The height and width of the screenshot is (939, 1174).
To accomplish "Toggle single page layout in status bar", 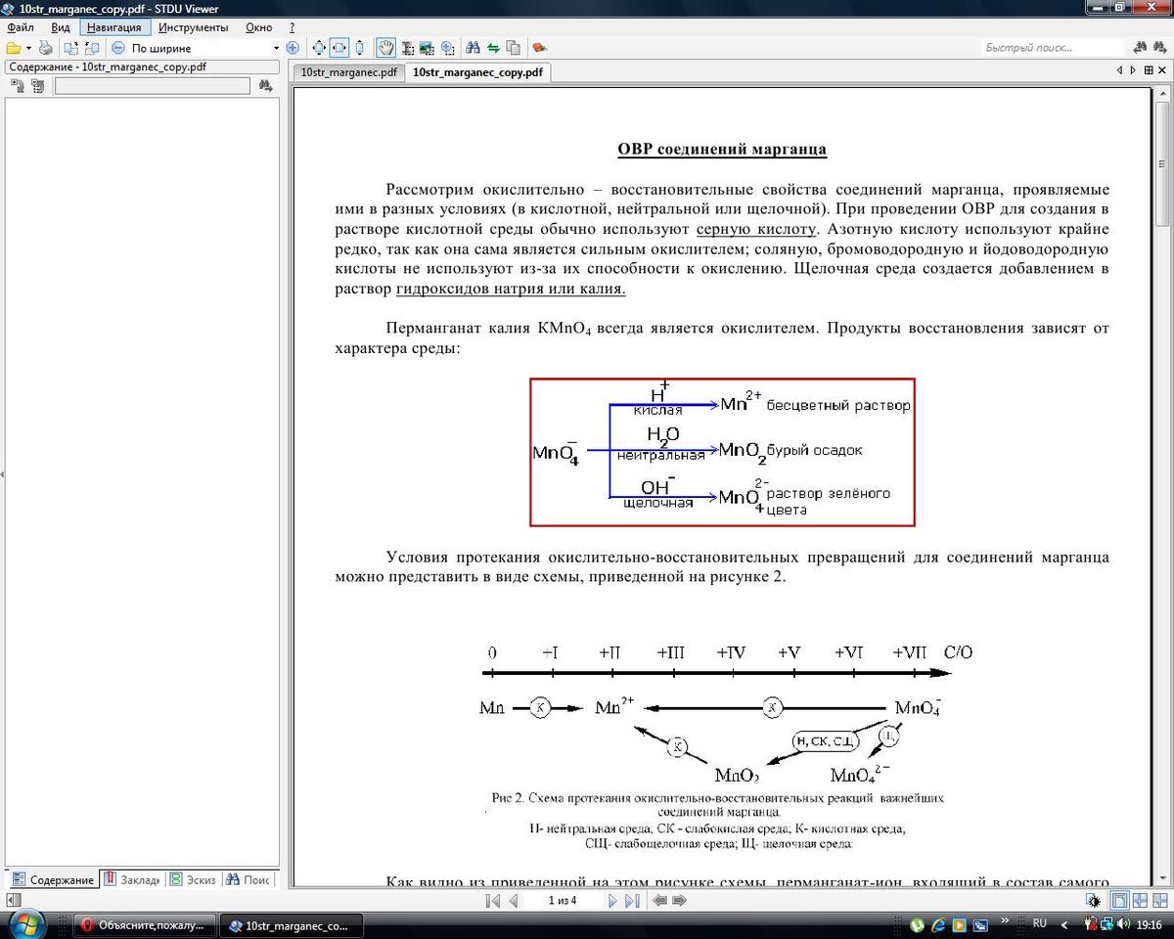I will pyautogui.click(x=1118, y=900).
